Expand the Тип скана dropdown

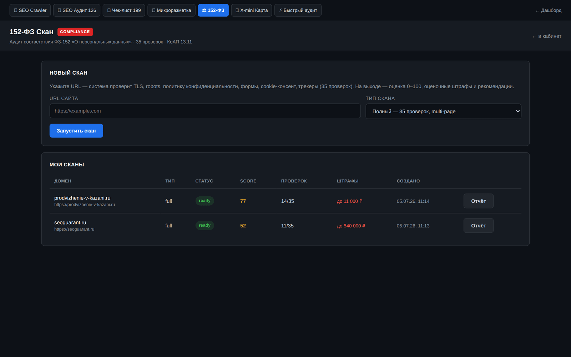pos(443,111)
